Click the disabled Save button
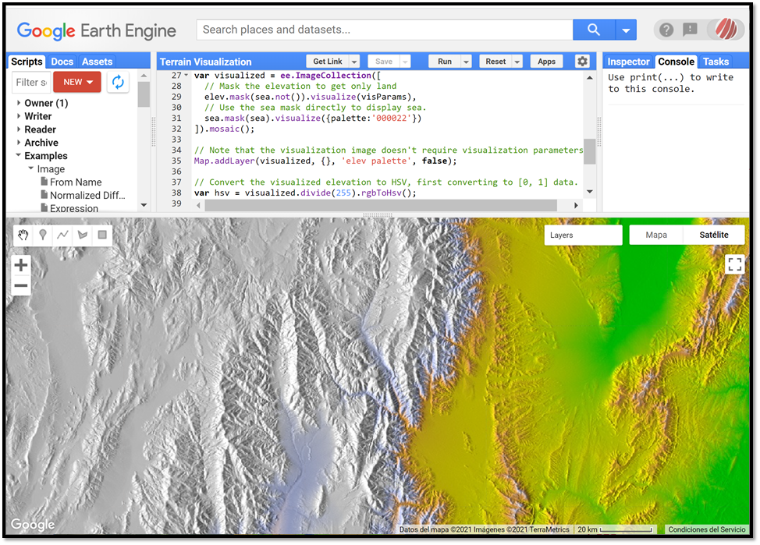This screenshot has width=760, height=545. coord(384,62)
